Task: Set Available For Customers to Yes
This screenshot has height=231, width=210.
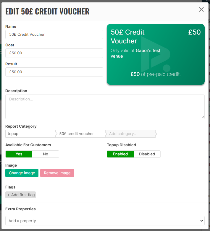Action: pyautogui.click(x=19, y=154)
